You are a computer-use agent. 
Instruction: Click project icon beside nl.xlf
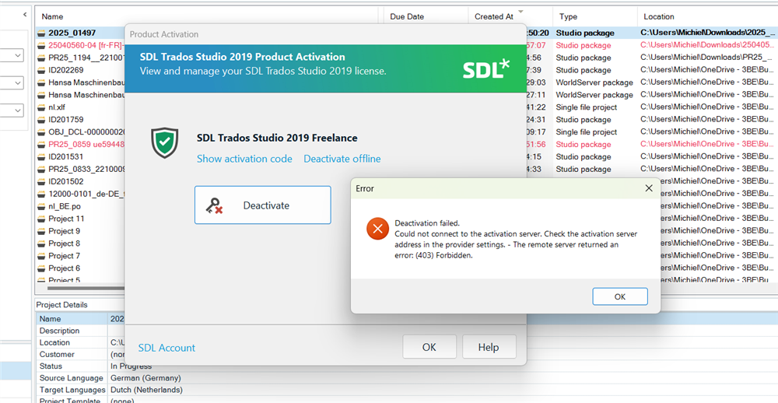[42, 107]
